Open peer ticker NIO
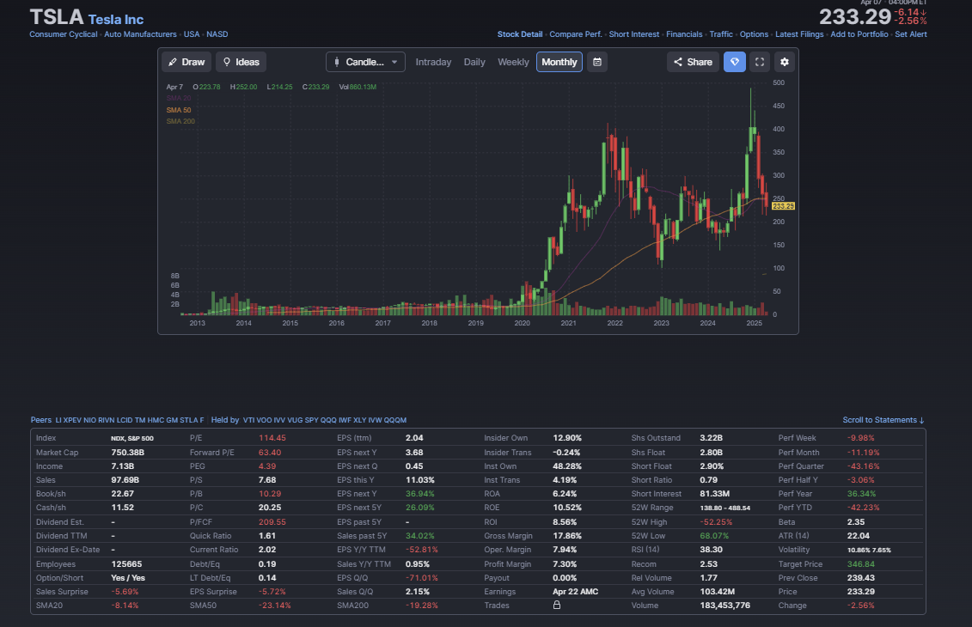This screenshot has height=627, width=972. coord(90,420)
